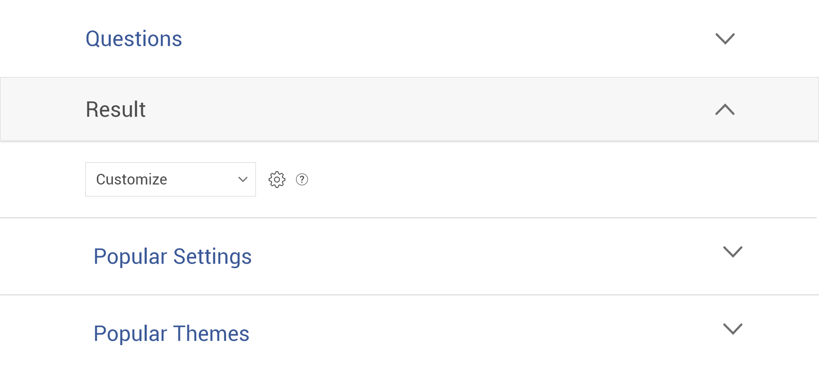The width and height of the screenshot is (819, 372).
Task: Show help via the circled question mark
Action: tap(302, 179)
